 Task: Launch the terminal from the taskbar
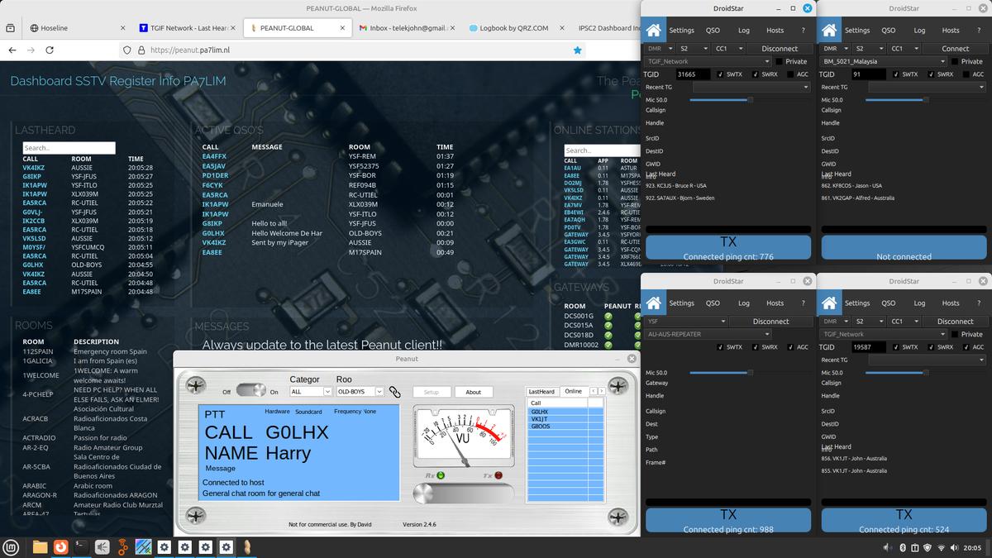[81, 547]
